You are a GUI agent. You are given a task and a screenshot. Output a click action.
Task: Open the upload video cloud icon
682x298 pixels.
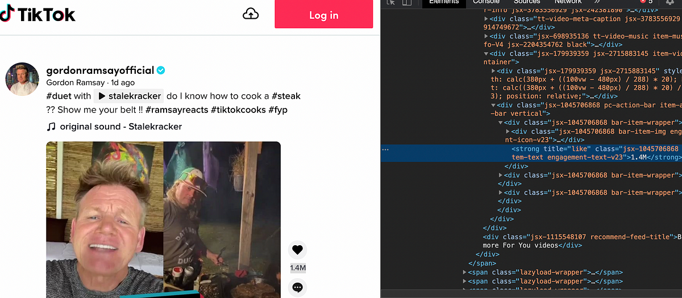(x=251, y=14)
